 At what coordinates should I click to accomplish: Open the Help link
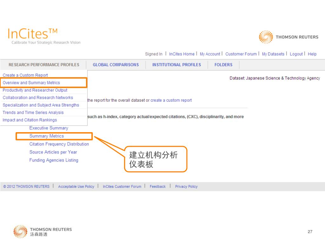312,54
